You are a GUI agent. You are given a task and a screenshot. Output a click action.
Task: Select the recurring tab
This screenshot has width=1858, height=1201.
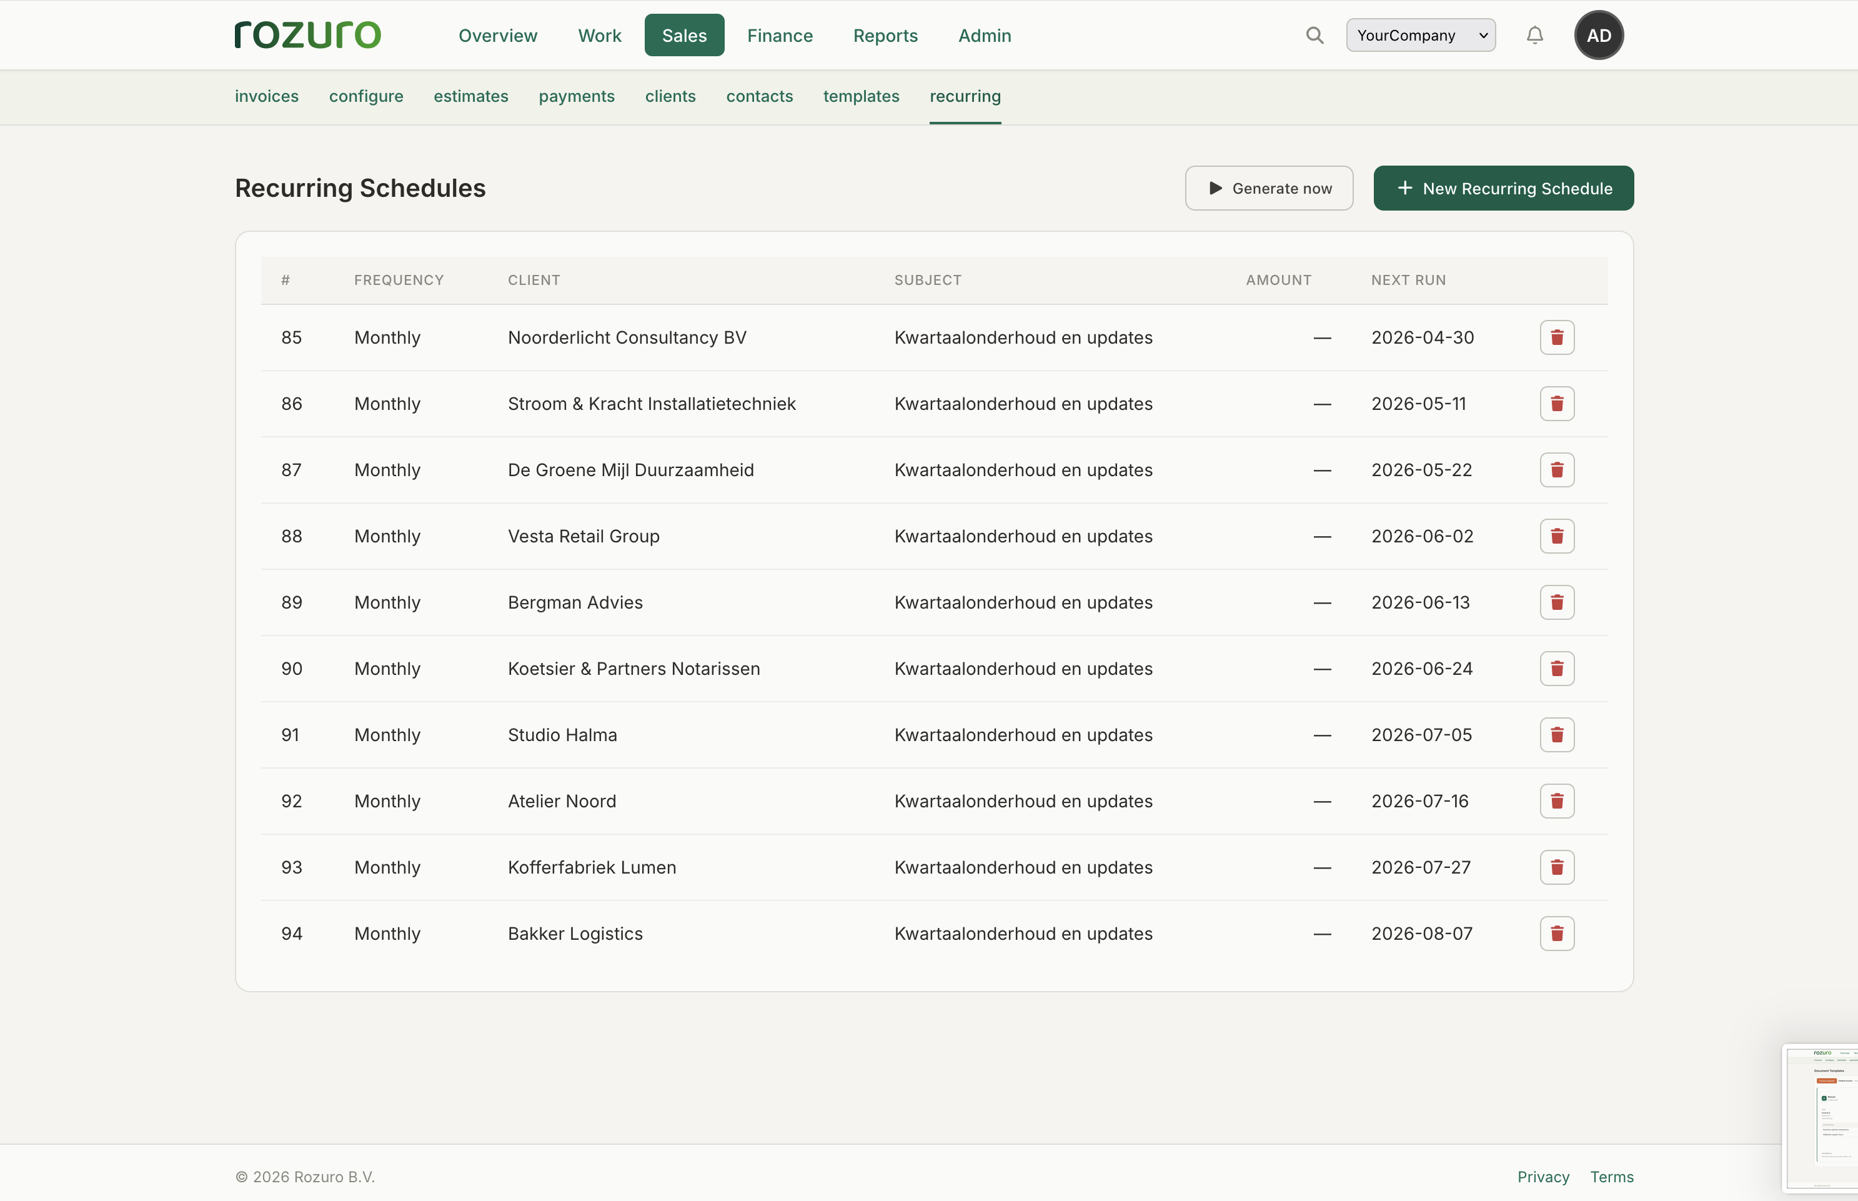(965, 97)
